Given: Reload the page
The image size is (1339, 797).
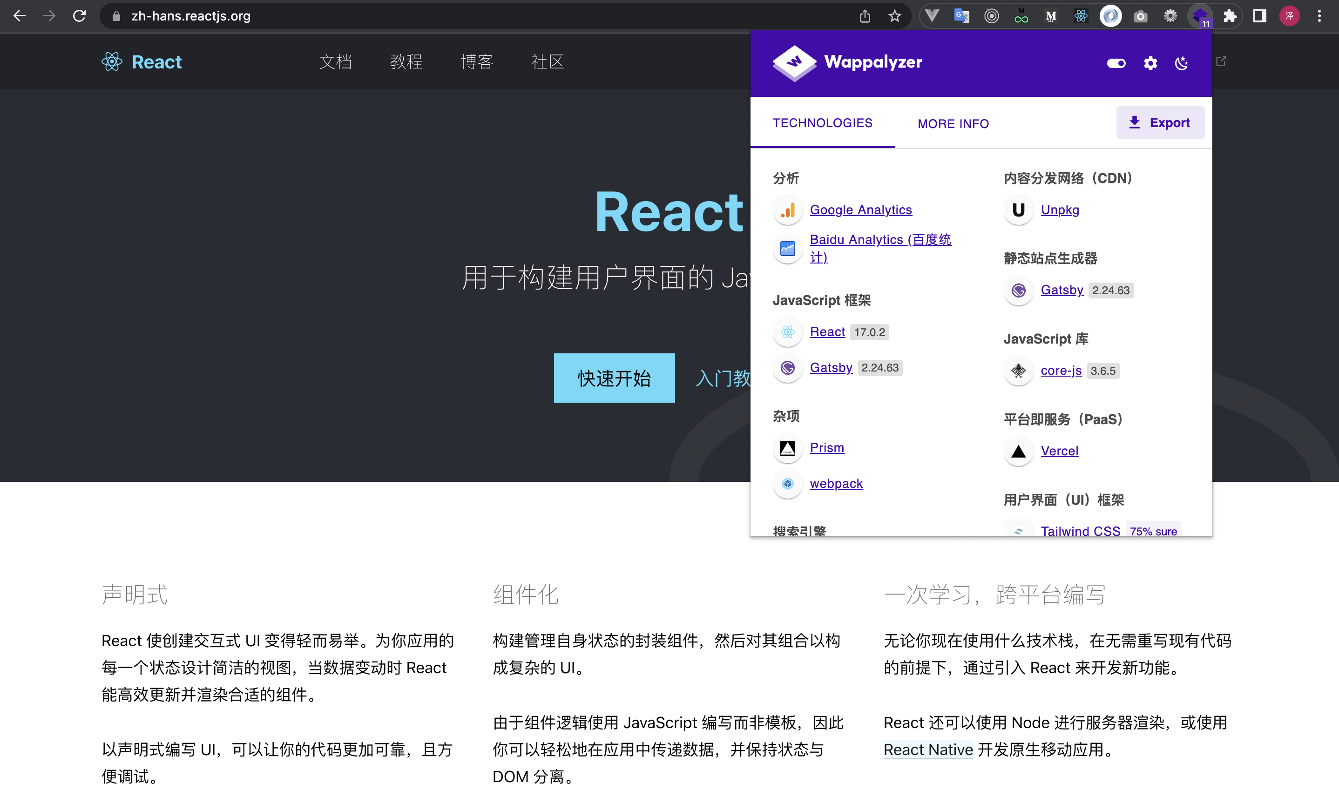Looking at the screenshot, I should coord(80,16).
